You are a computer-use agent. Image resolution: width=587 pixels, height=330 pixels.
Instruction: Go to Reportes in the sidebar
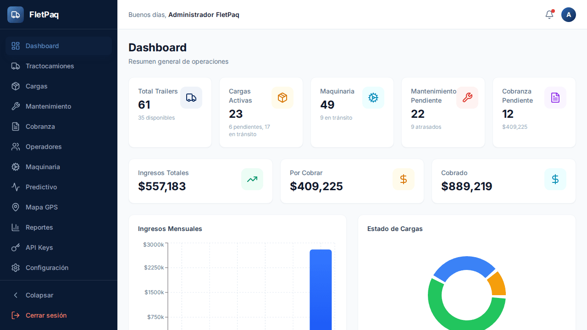[59, 227]
